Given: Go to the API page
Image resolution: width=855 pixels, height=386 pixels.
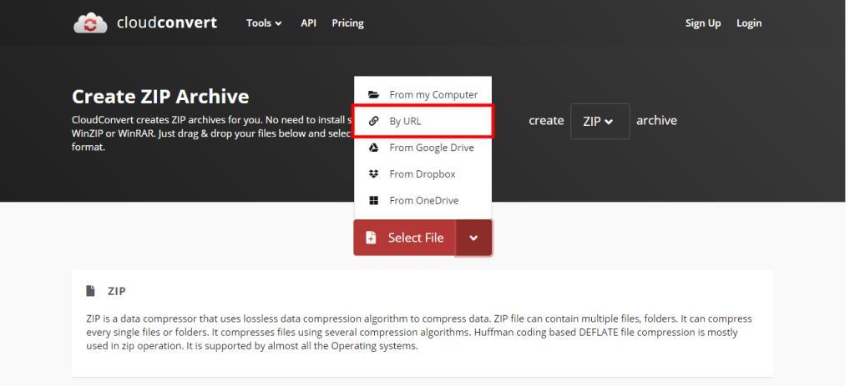Looking at the screenshot, I should click(x=308, y=23).
